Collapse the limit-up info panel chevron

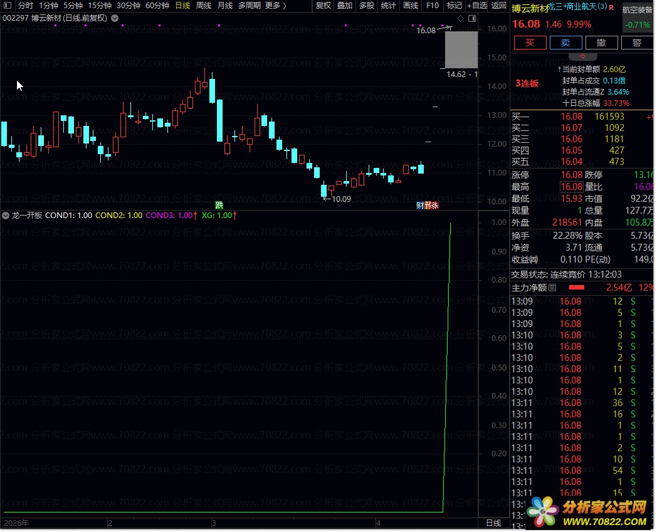pos(582,57)
